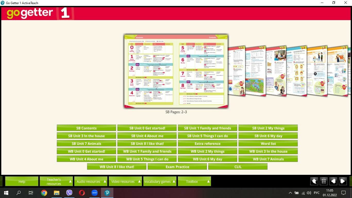Open the Word list section
The width and height of the screenshot is (352, 198).
(x=268, y=143)
